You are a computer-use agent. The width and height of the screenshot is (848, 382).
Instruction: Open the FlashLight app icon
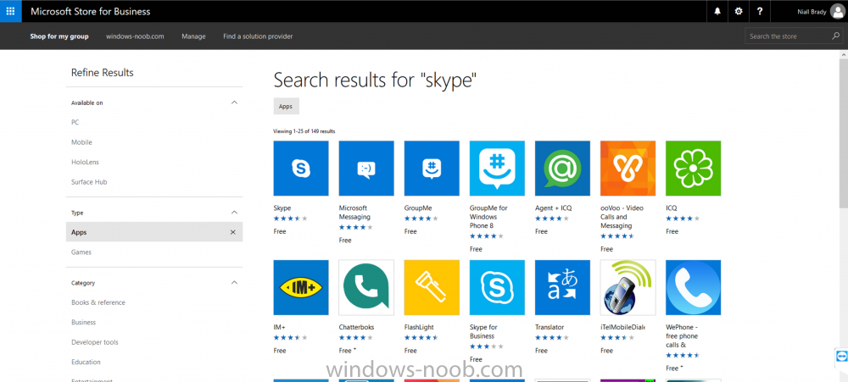tap(432, 287)
